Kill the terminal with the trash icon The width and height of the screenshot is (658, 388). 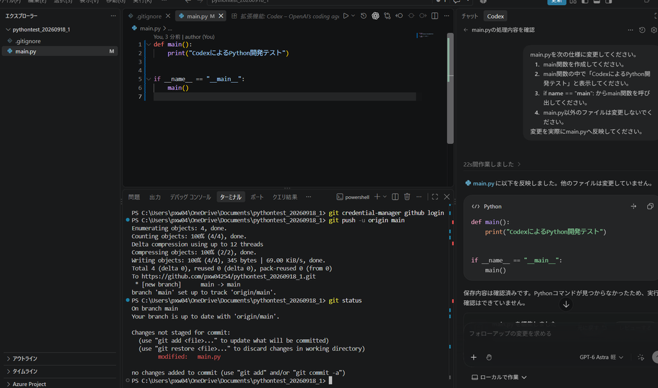pos(407,197)
